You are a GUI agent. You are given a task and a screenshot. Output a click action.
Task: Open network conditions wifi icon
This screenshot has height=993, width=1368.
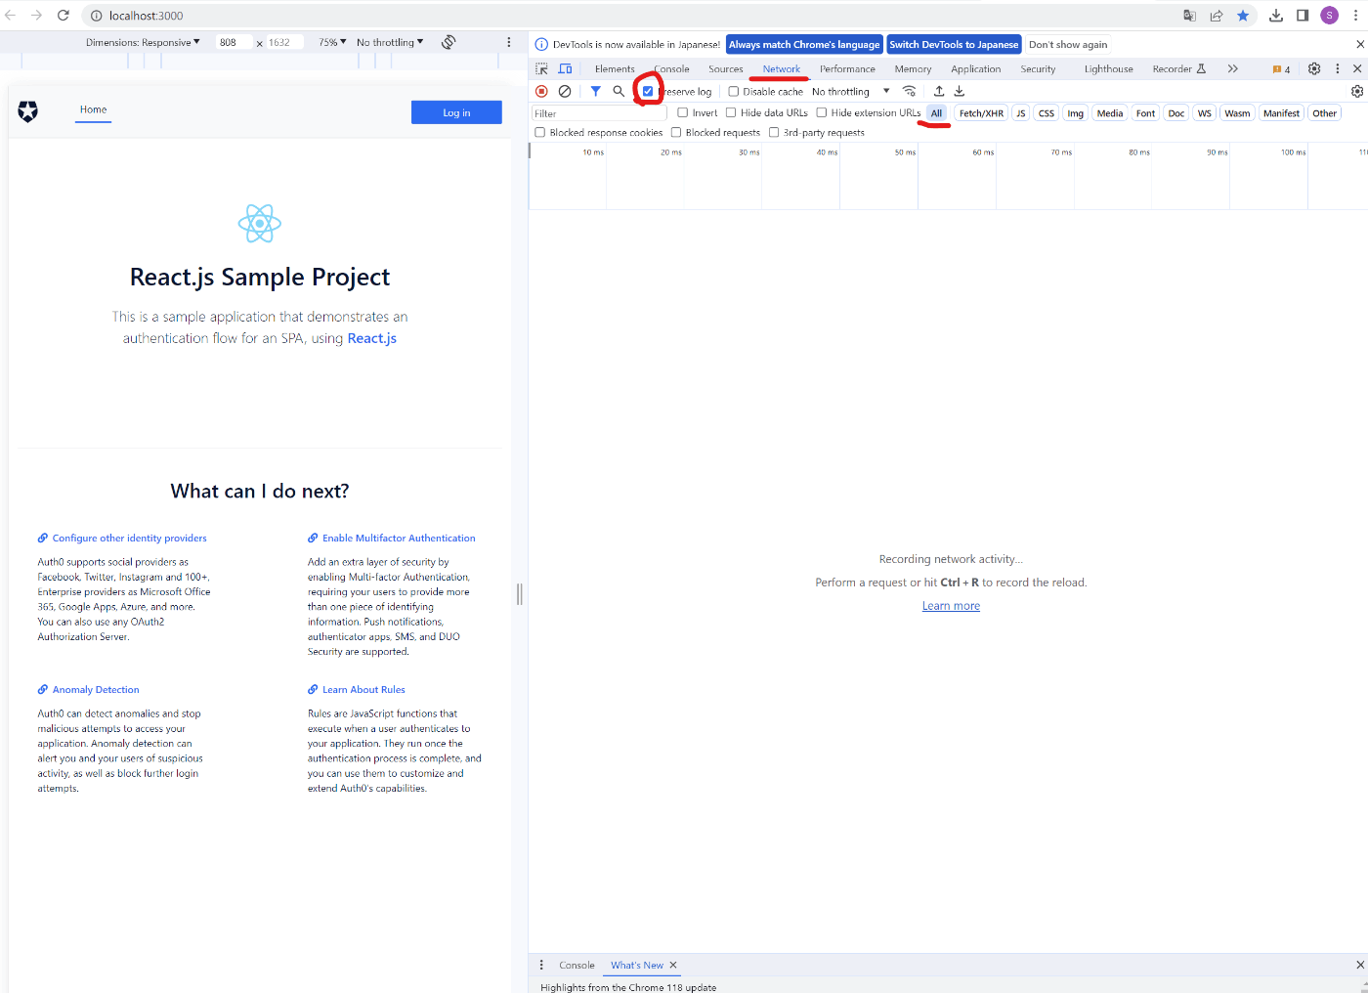click(x=910, y=91)
